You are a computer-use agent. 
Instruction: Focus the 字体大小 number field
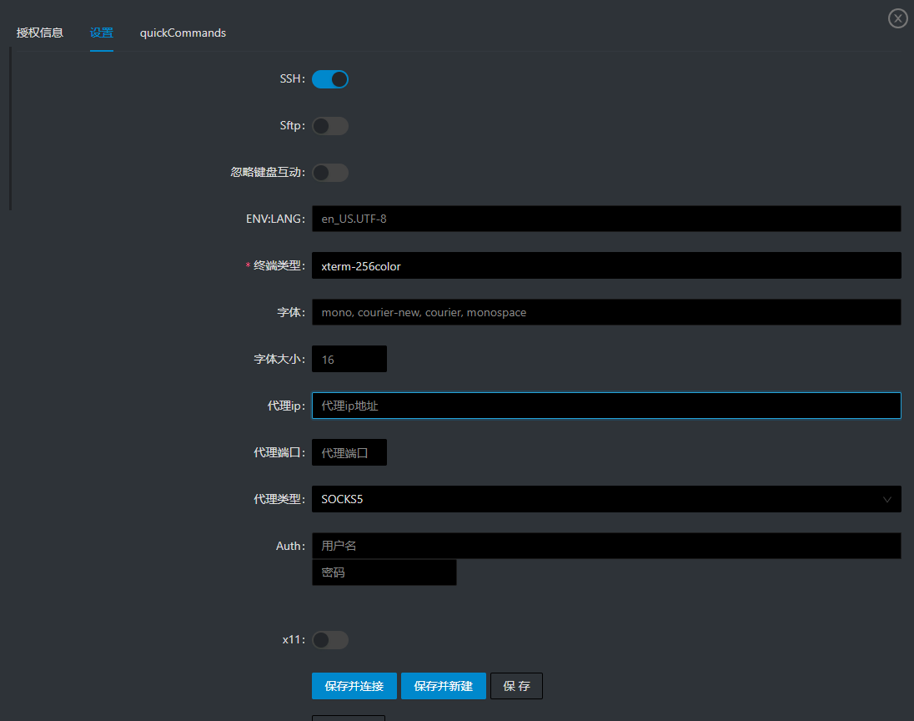349,359
